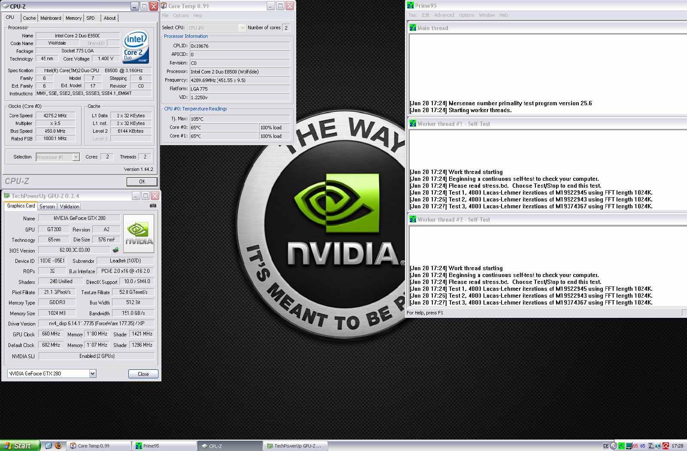
Task: Click the Tj. Max 105°C value
Action: pos(240,119)
